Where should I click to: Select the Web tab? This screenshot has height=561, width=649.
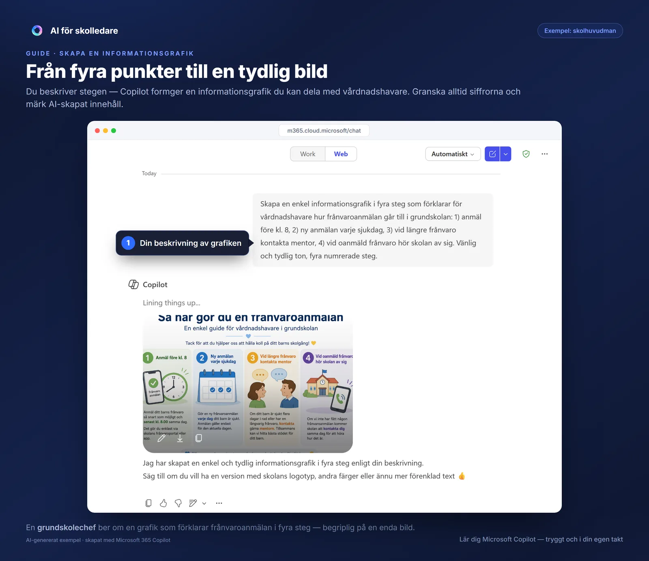coord(341,154)
